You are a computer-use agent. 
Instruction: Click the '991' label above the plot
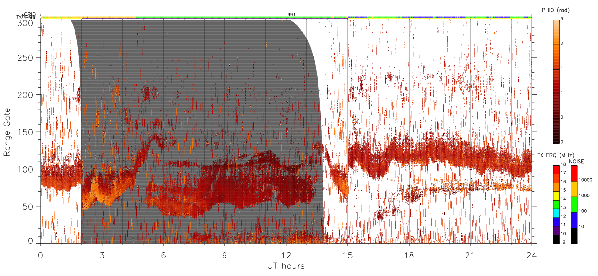291,15
